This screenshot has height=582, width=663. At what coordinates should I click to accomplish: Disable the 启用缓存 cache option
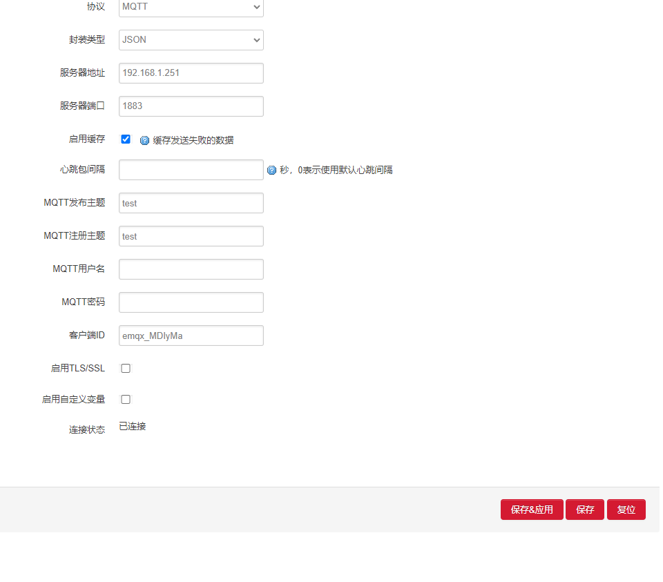coord(125,139)
